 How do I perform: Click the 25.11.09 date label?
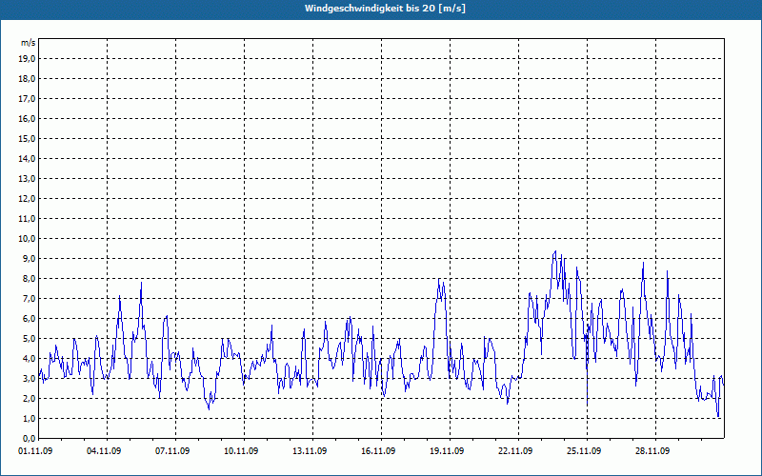click(x=584, y=451)
